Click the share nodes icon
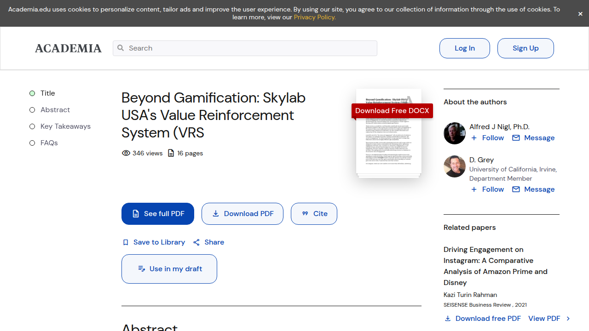The image size is (589, 331). (196, 242)
